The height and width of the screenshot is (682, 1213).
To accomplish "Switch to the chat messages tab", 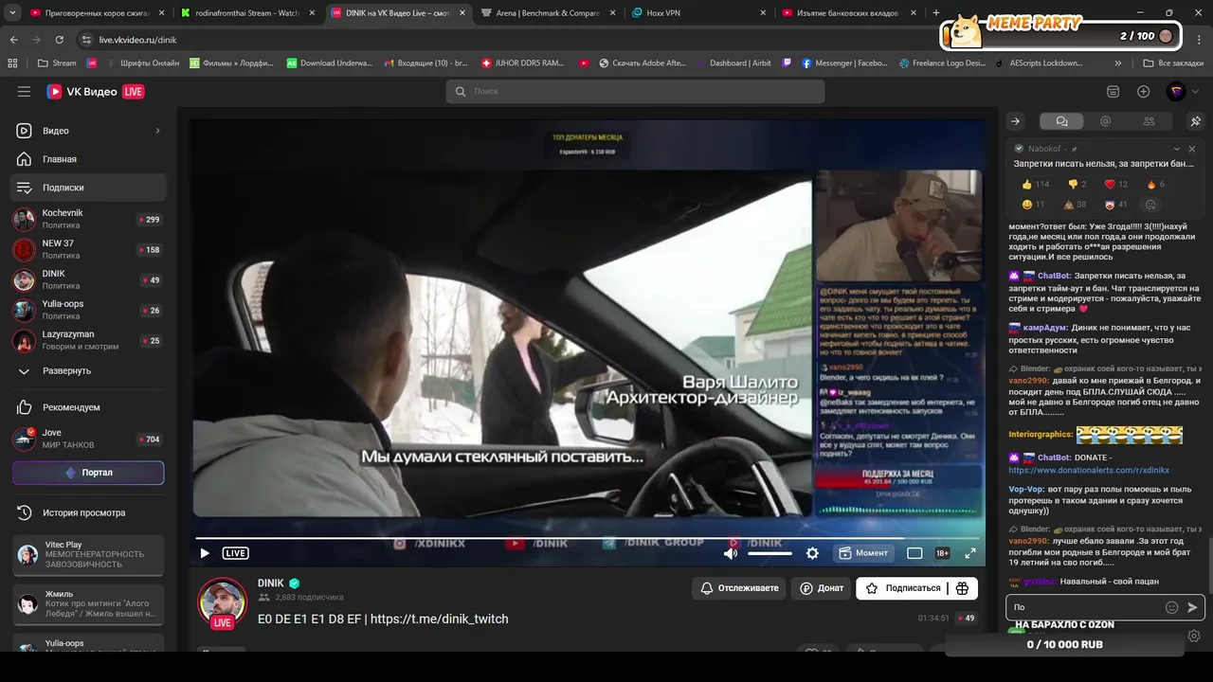I will pos(1061,121).
